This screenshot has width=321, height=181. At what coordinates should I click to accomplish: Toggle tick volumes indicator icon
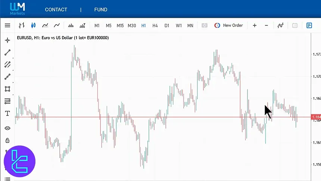[x=71, y=25]
